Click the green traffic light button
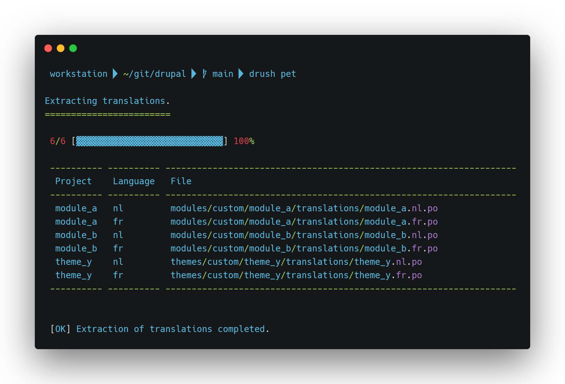The height and width of the screenshot is (384, 565). click(x=73, y=48)
